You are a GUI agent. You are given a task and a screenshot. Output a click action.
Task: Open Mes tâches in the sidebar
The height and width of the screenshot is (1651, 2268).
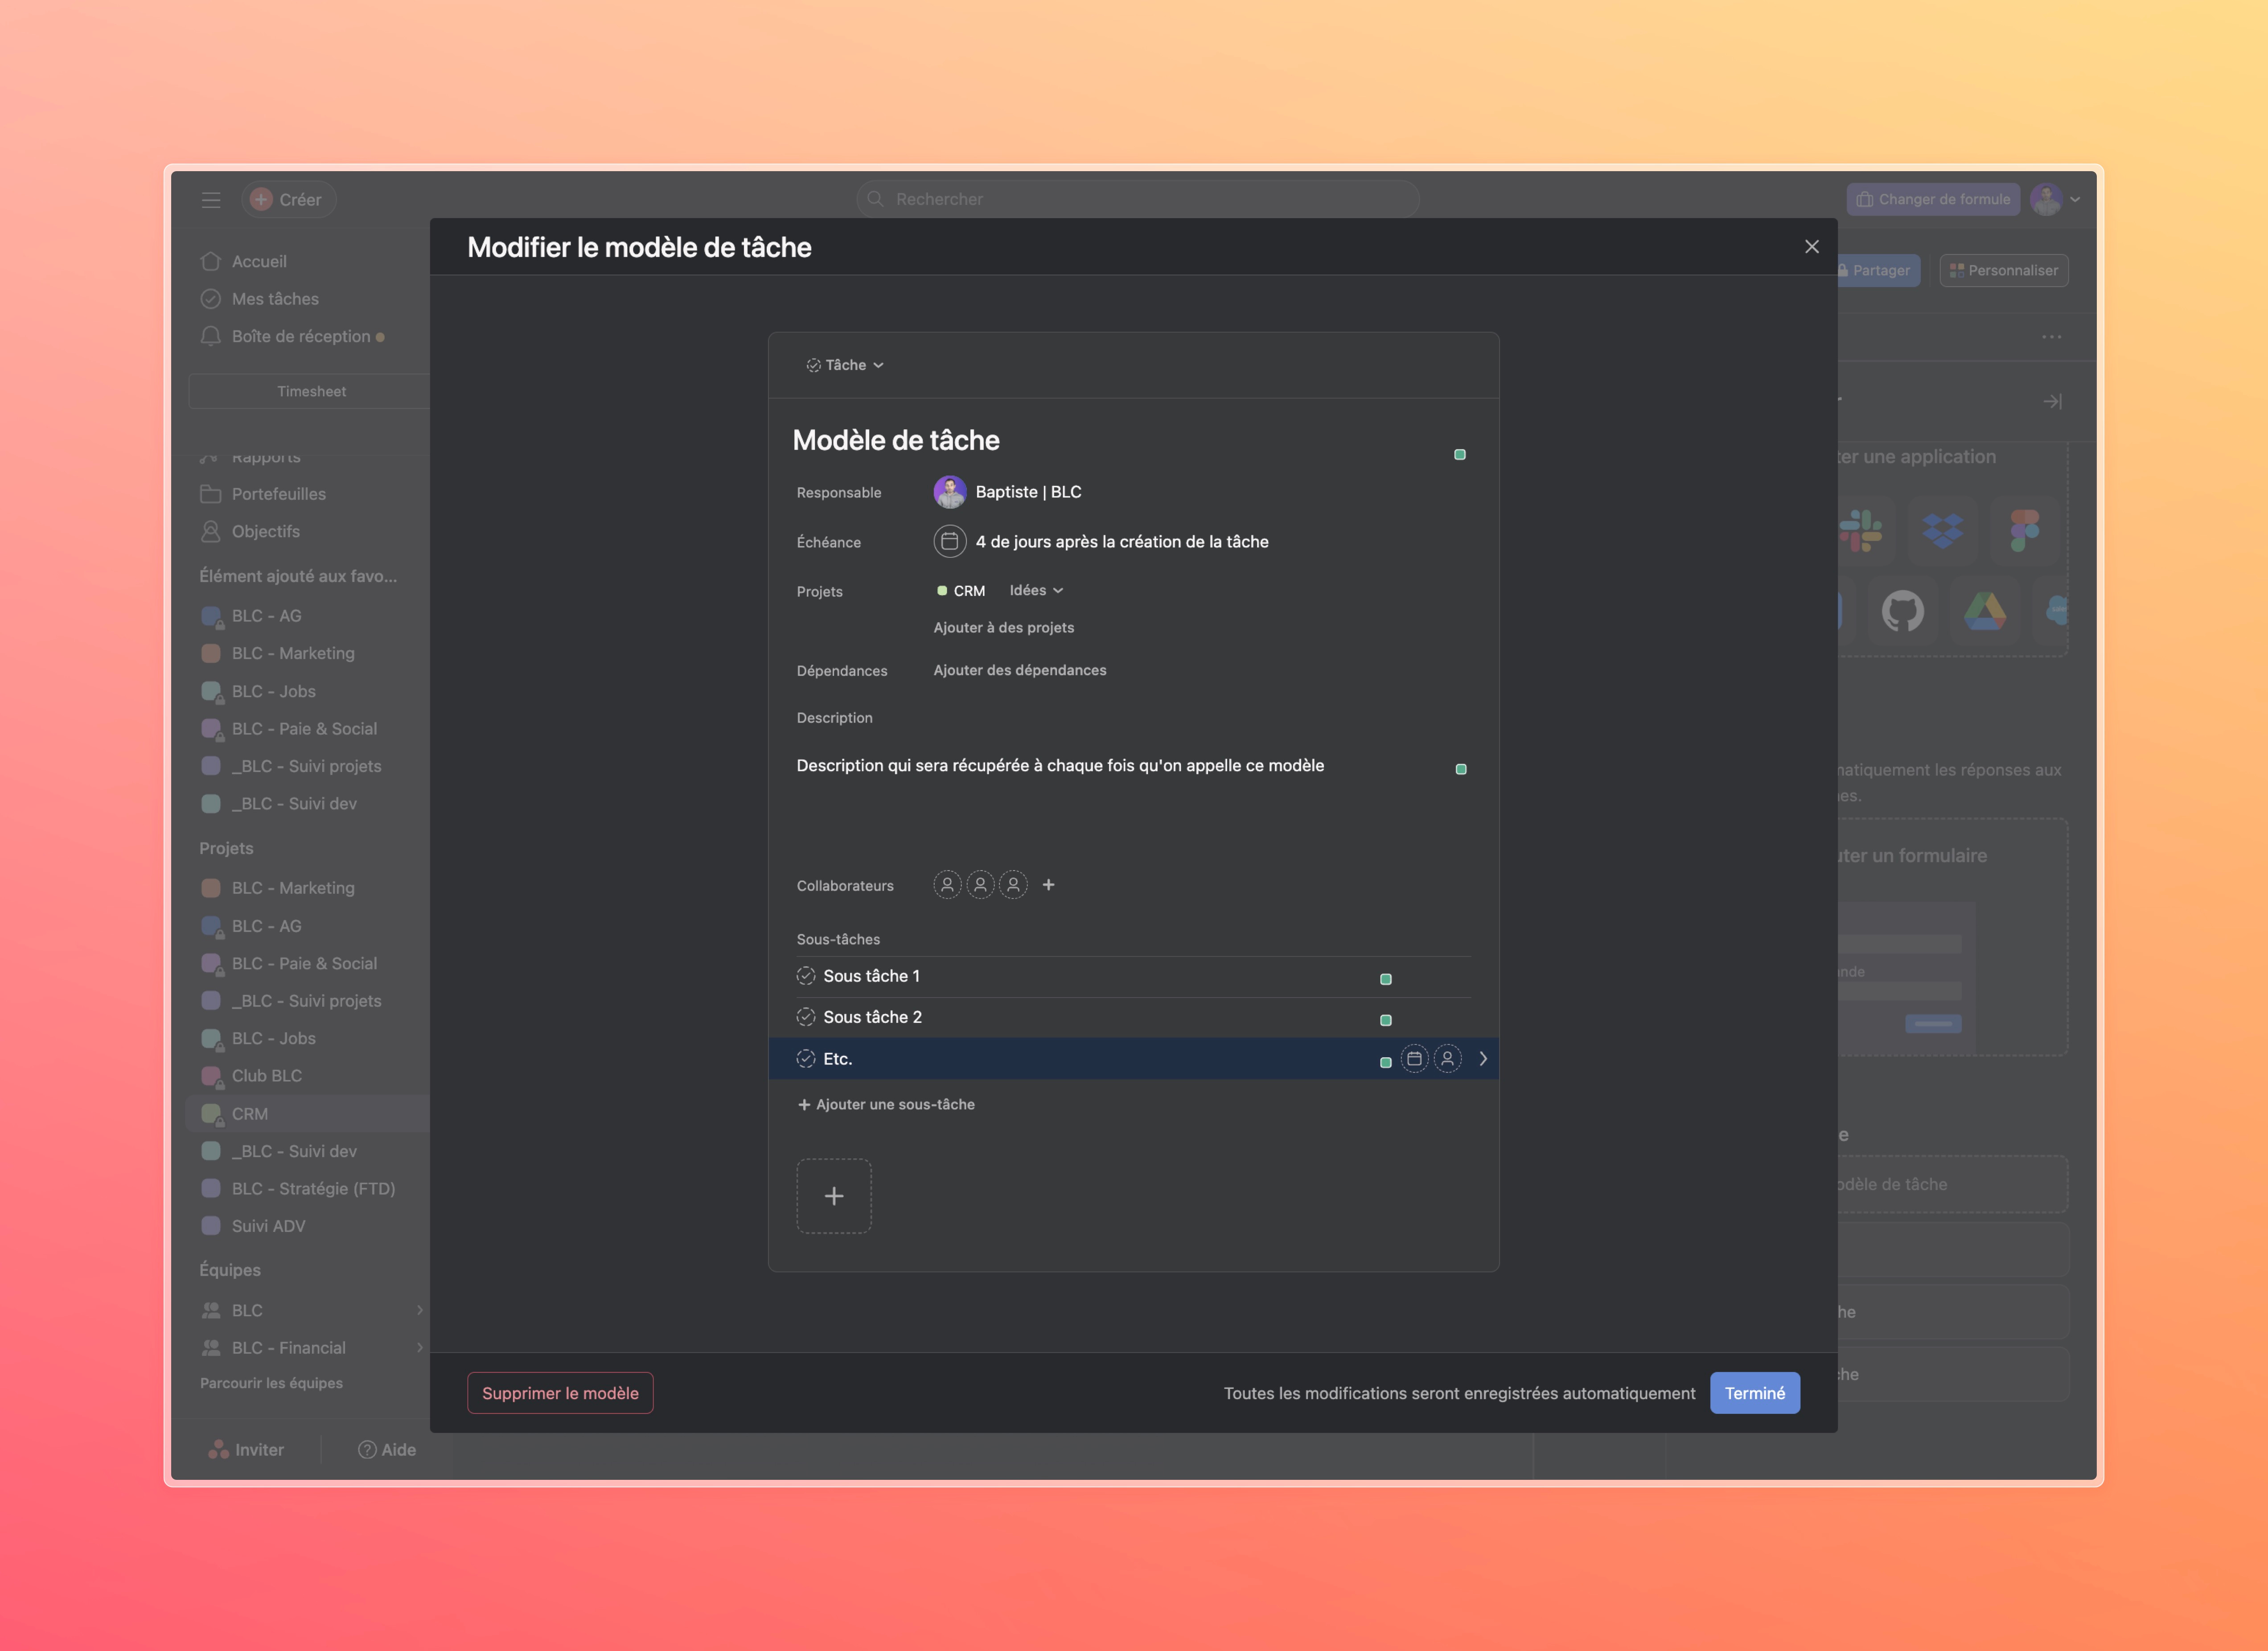click(x=260, y=299)
